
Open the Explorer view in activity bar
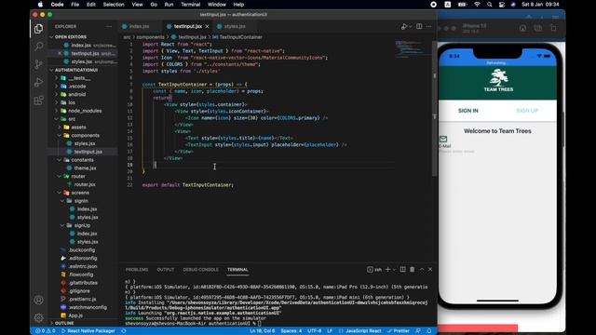tap(38, 29)
